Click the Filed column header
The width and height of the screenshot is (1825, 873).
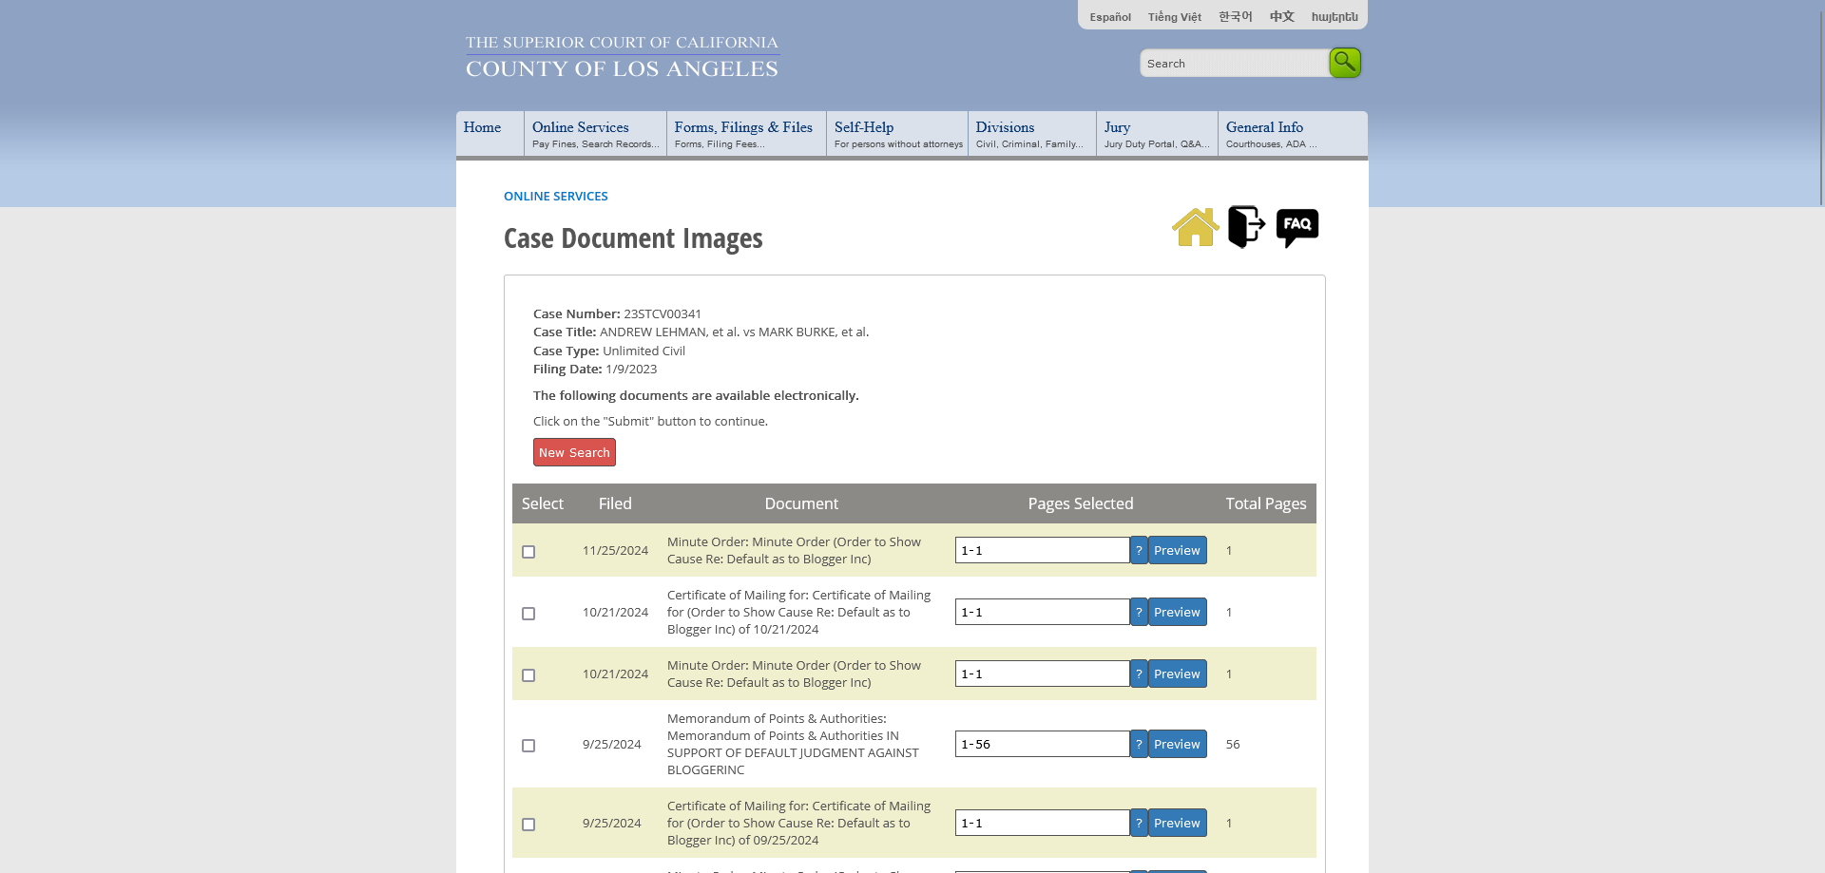(615, 503)
